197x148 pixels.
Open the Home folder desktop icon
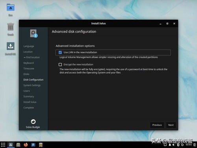(x=11, y=7)
